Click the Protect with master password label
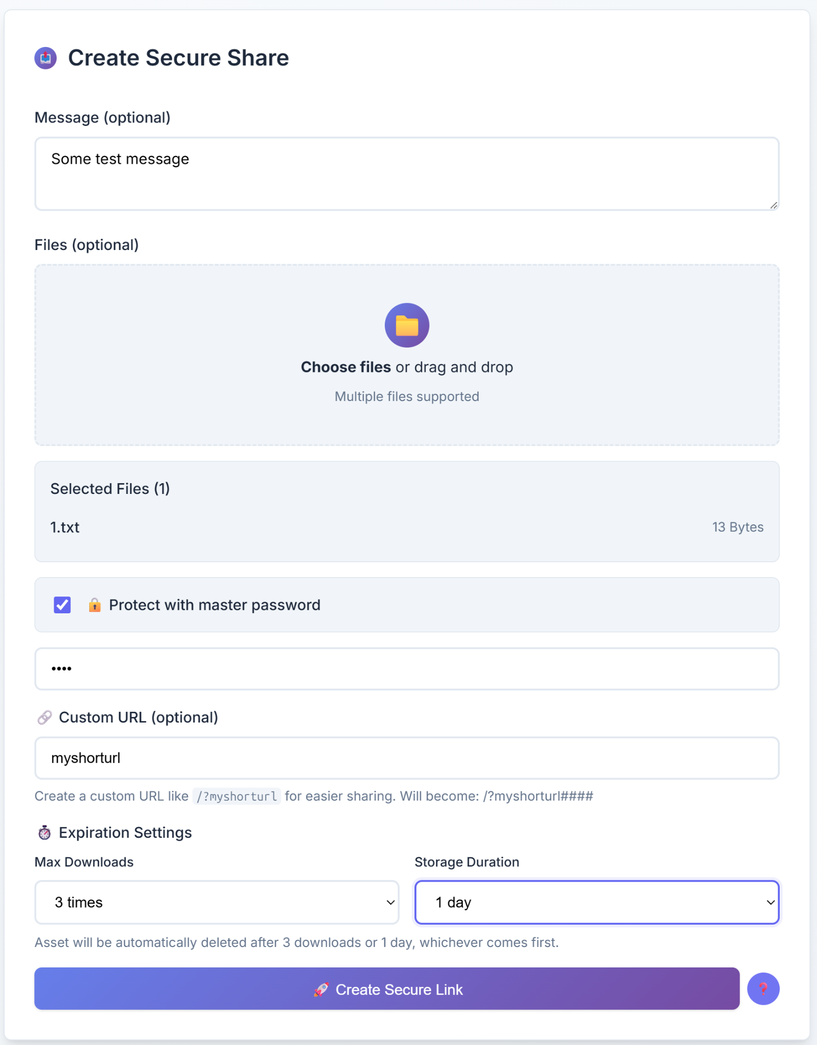 214,605
